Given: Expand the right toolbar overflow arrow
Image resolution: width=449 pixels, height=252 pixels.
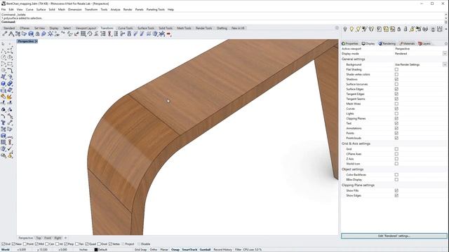Looking at the screenshot, I should 446,29.
